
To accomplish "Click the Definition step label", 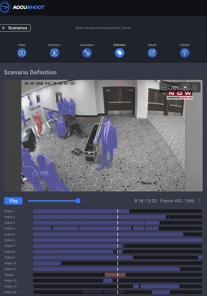I will (x=119, y=45).
